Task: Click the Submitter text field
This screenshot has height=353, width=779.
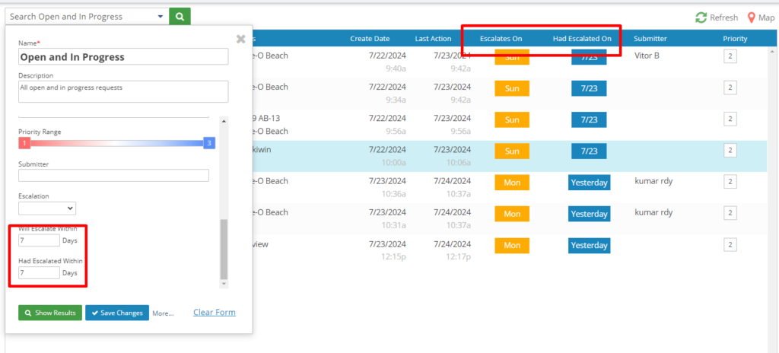Action: [113, 176]
